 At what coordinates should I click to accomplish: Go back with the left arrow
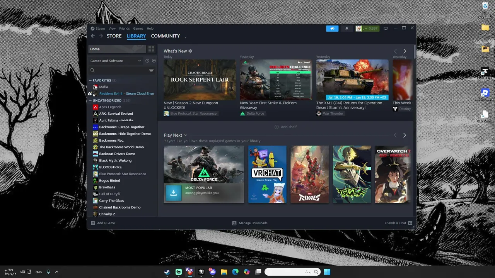click(x=93, y=36)
